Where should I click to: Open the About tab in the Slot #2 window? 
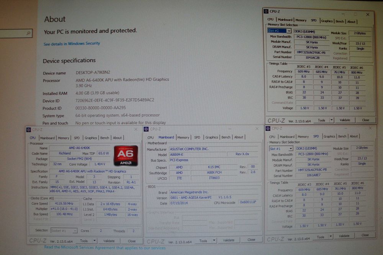tap(351, 22)
